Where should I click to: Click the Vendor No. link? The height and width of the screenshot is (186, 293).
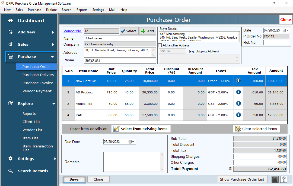[x=73, y=31]
